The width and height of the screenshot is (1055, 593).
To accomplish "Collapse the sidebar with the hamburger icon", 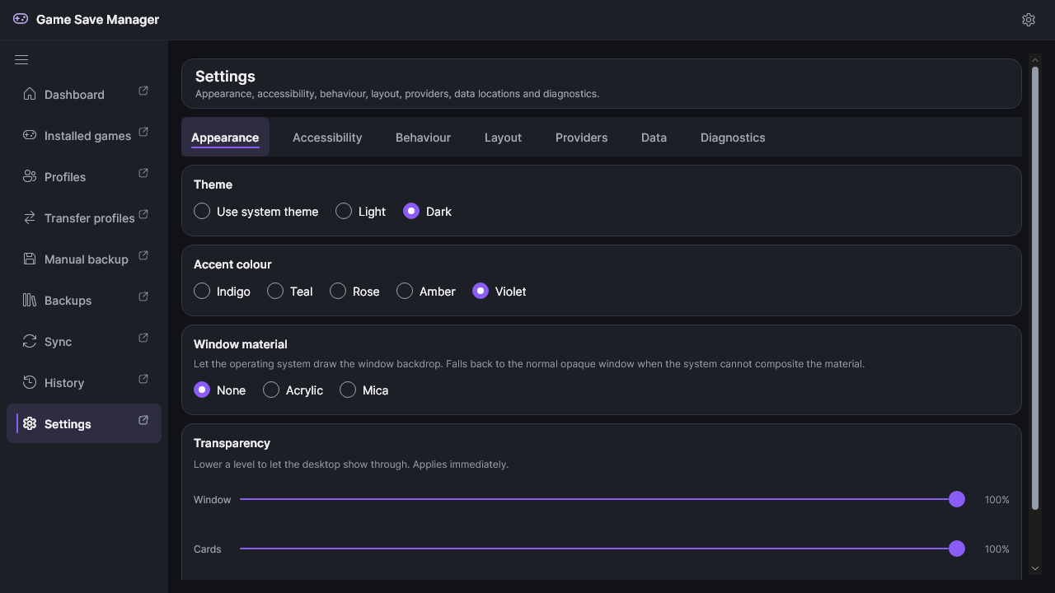I will point(21,59).
